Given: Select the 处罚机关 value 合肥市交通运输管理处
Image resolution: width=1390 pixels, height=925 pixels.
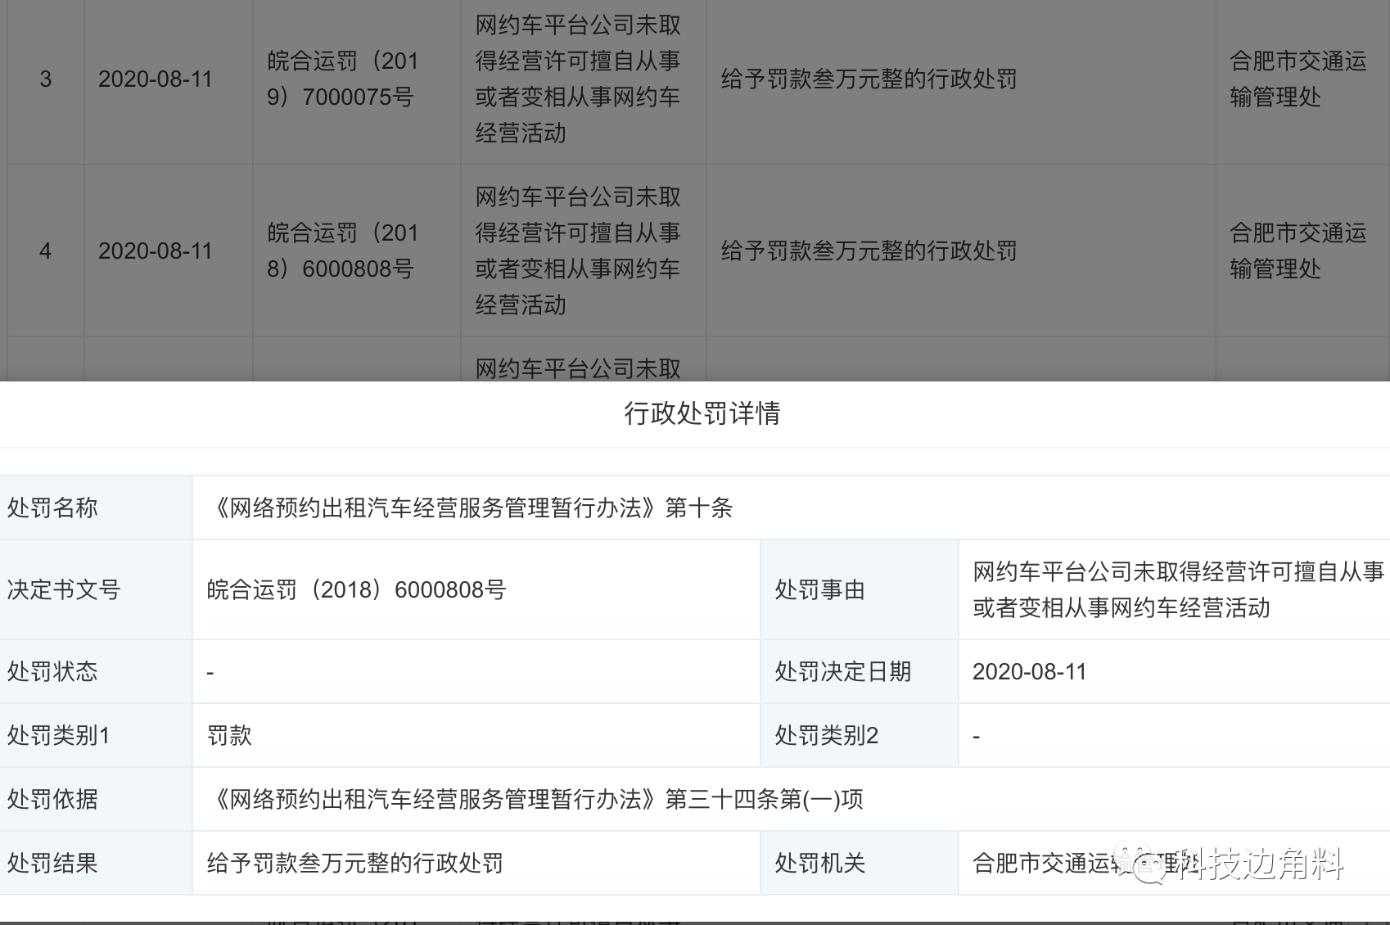Looking at the screenshot, I should click(x=1086, y=864).
